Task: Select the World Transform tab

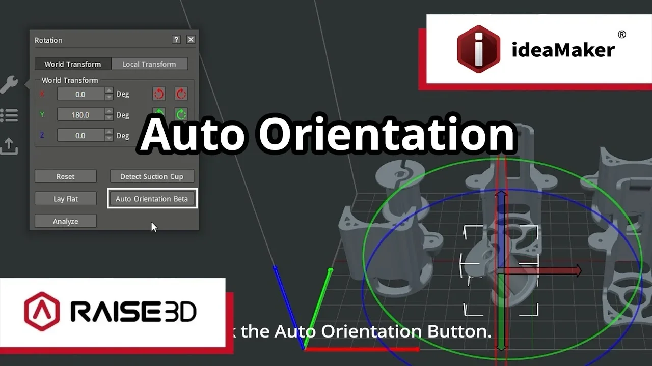Action: click(x=72, y=64)
